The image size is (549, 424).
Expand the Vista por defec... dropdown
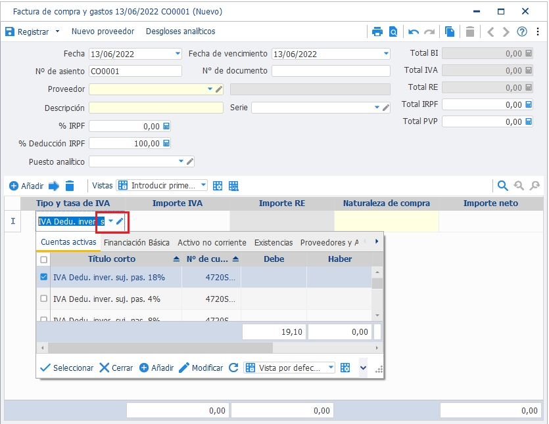[331, 368]
